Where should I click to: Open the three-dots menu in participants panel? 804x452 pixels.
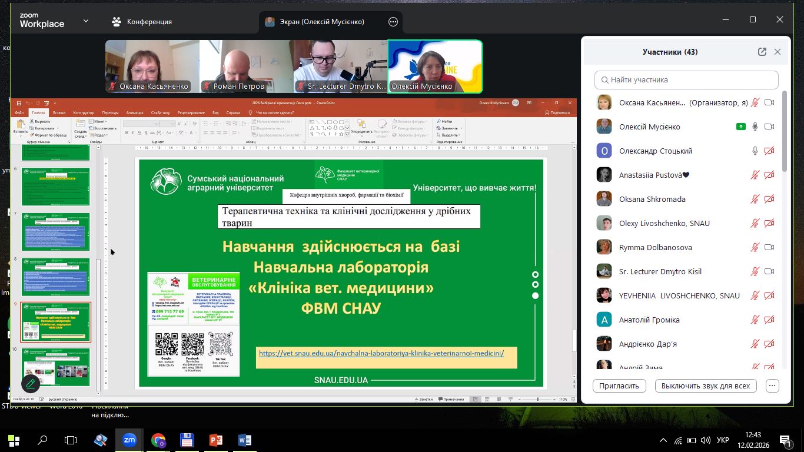(x=772, y=386)
